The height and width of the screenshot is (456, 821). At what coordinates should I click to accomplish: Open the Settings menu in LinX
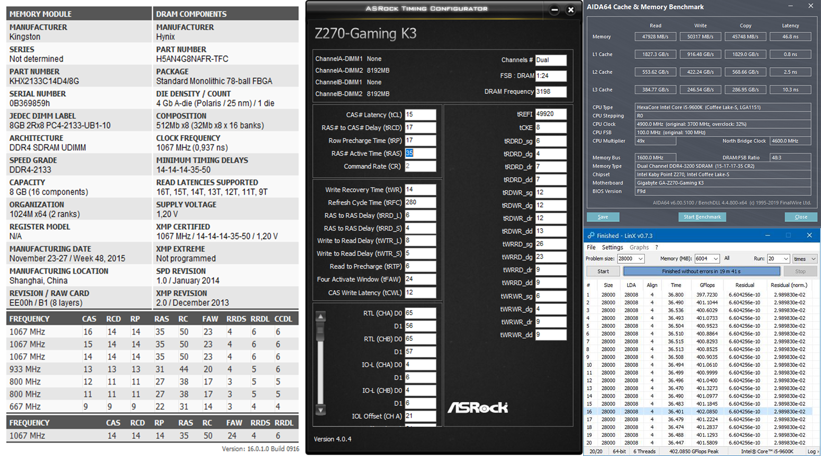[612, 248]
